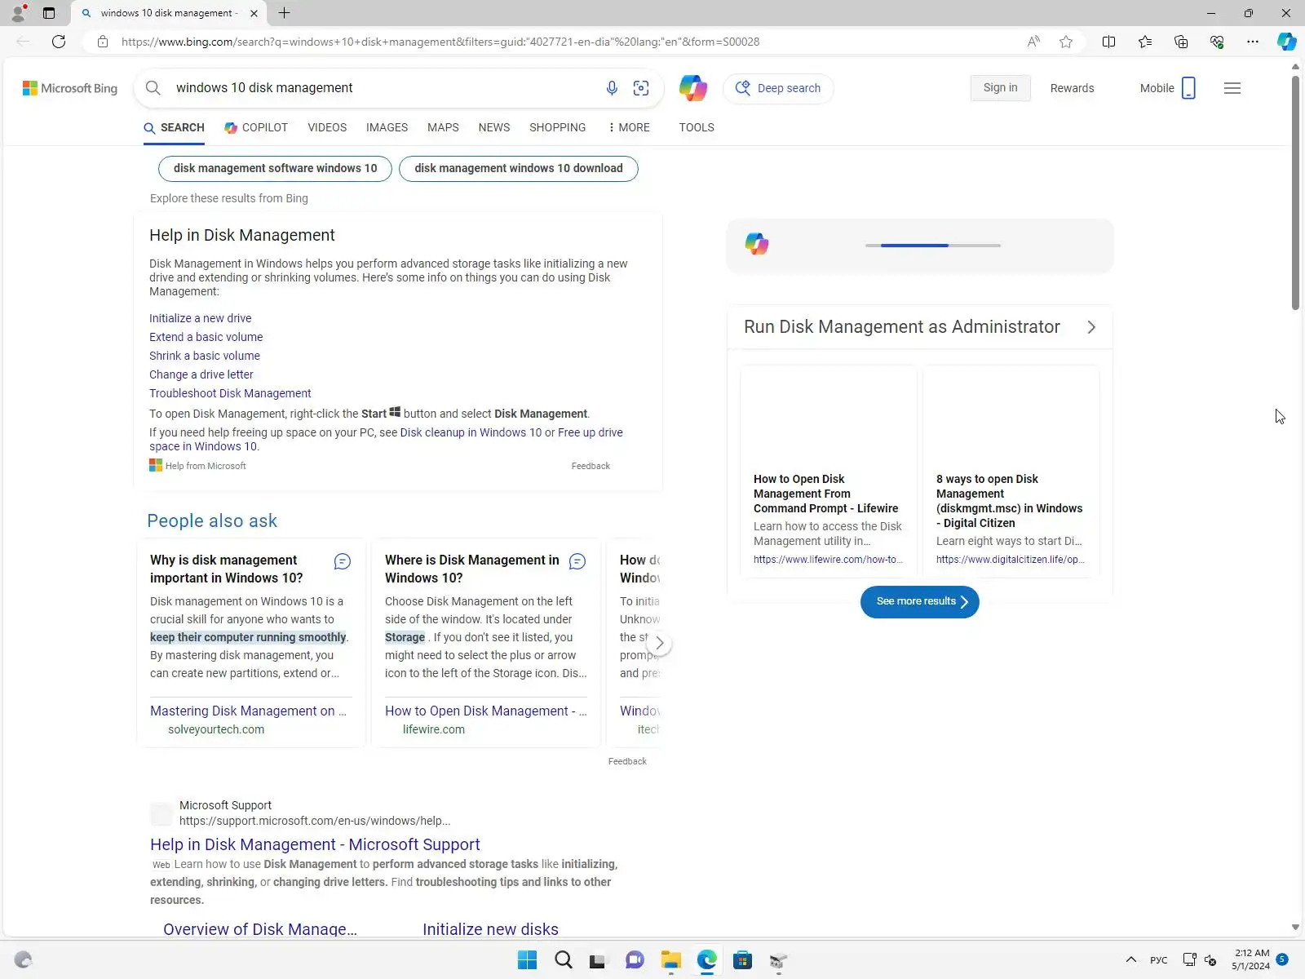Click the search query input field
This screenshot has width=1305, height=979.
(383, 88)
